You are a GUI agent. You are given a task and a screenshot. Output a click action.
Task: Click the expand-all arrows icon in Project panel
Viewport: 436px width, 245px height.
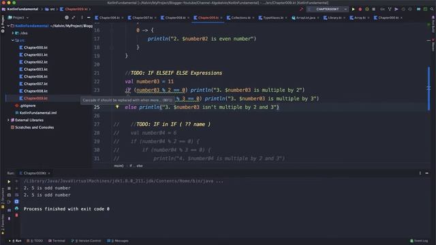pyautogui.click(x=74, y=18)
